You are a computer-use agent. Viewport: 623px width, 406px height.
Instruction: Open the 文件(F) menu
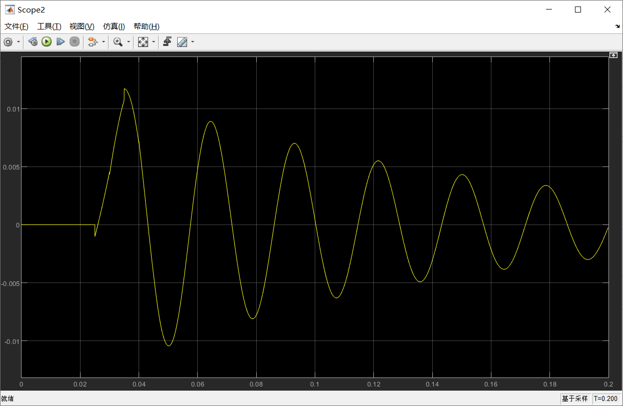pos(17,26)
